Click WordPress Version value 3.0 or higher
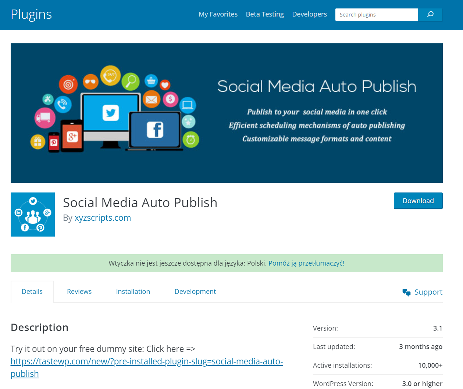 point(422,383)
